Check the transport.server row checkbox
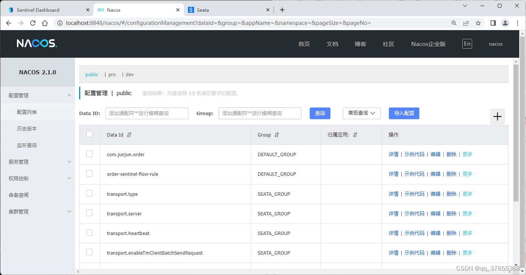The height and width of the screenshot is (275, 526). coord(89,213)
